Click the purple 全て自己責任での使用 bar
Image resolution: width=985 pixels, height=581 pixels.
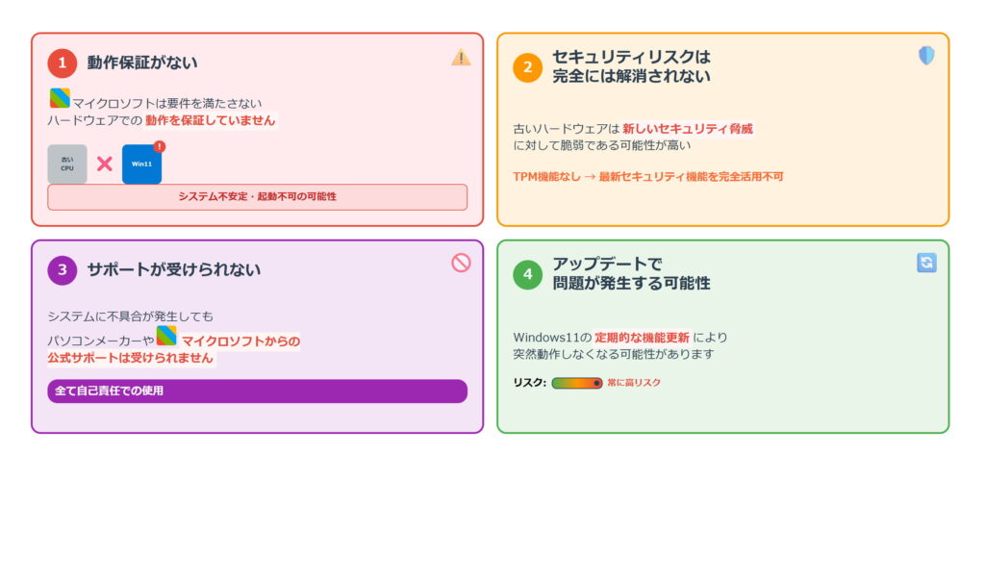(257, 391)
